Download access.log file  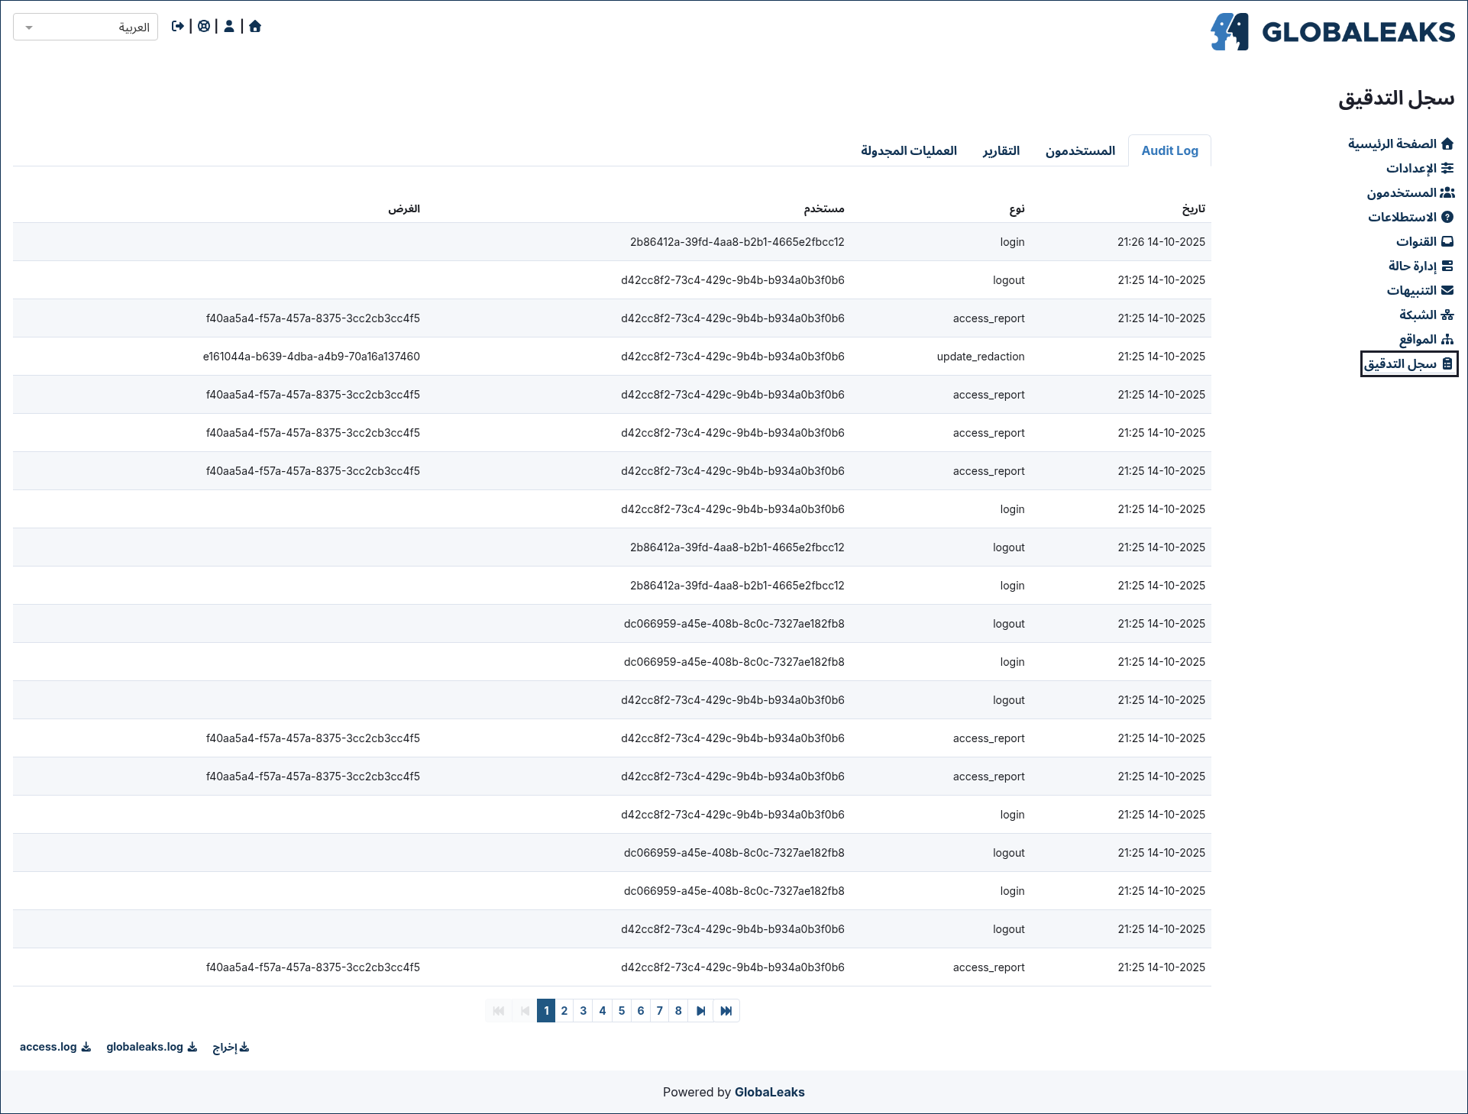pyautogui.click(x=55, y=1047)
